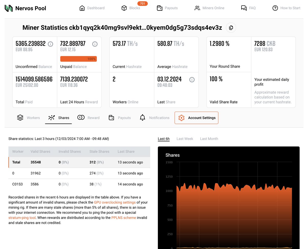Click the 3586 valid shares value

[x=35, y=184]
